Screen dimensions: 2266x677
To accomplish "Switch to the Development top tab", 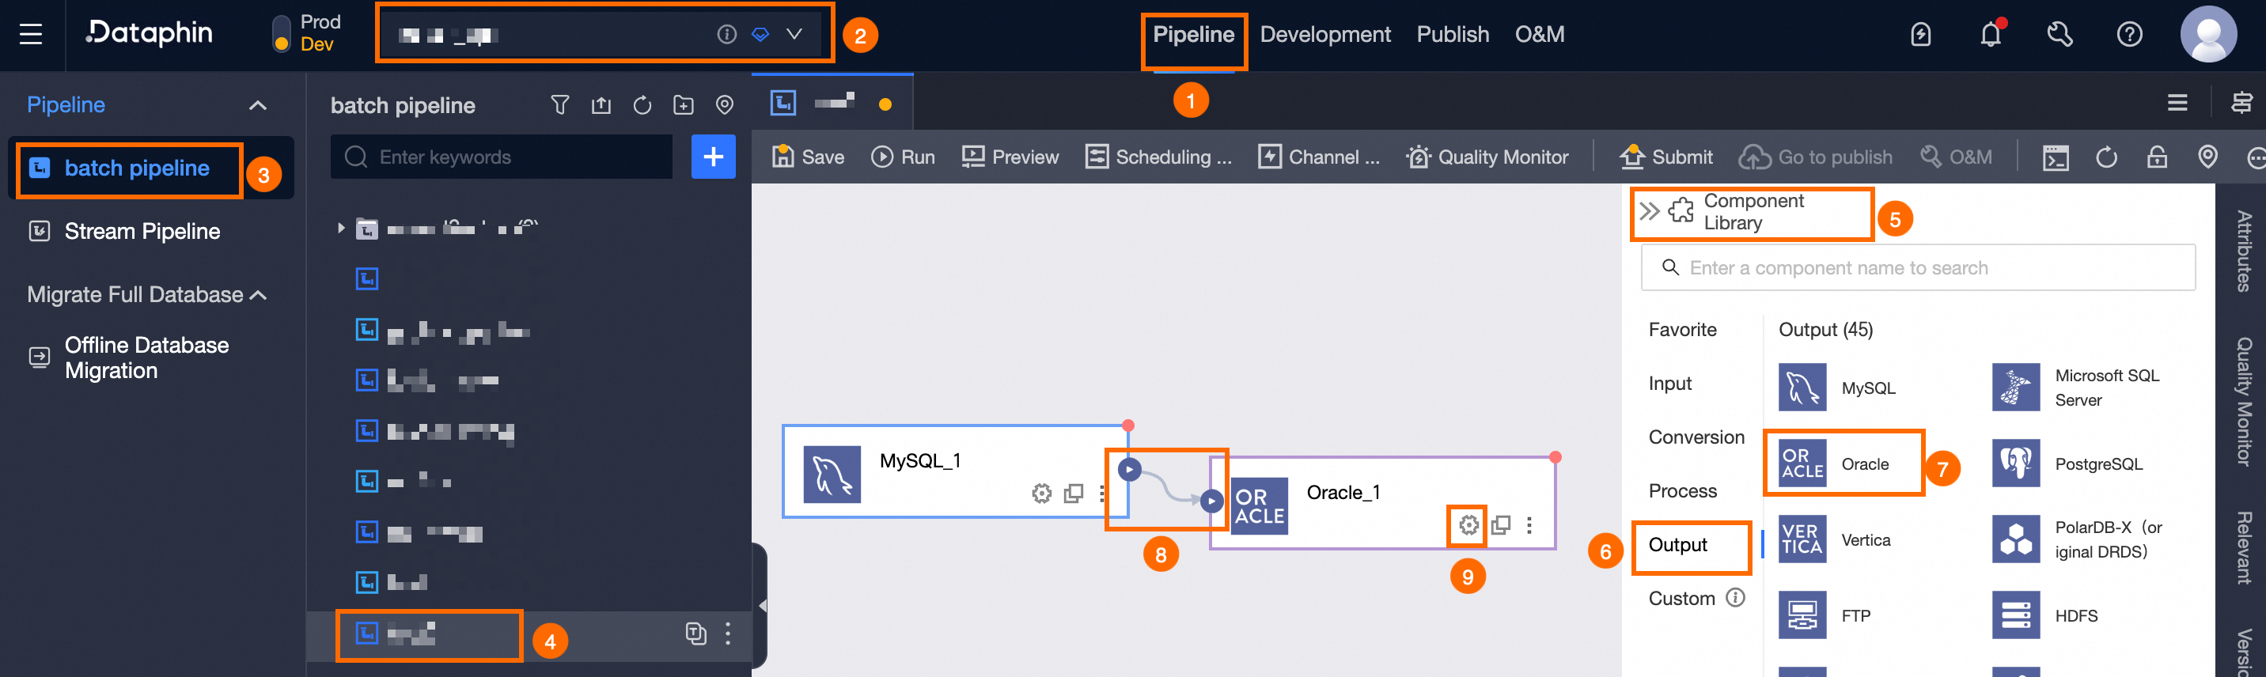I will tap(1324, 34).
